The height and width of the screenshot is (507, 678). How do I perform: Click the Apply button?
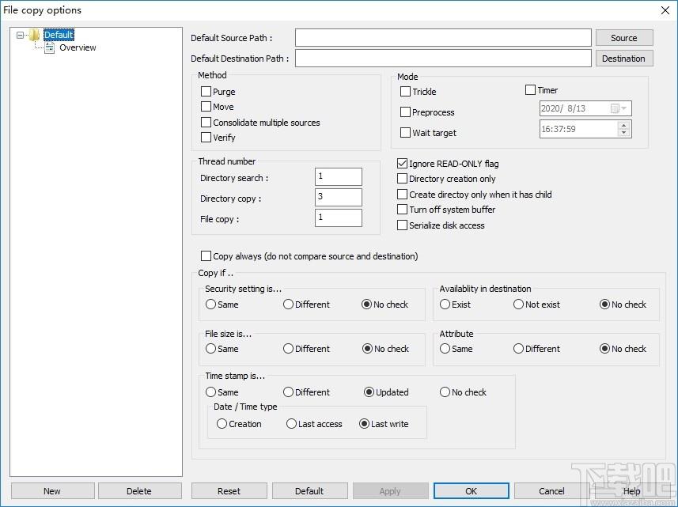pyautogui.click(x=391, y=491)
